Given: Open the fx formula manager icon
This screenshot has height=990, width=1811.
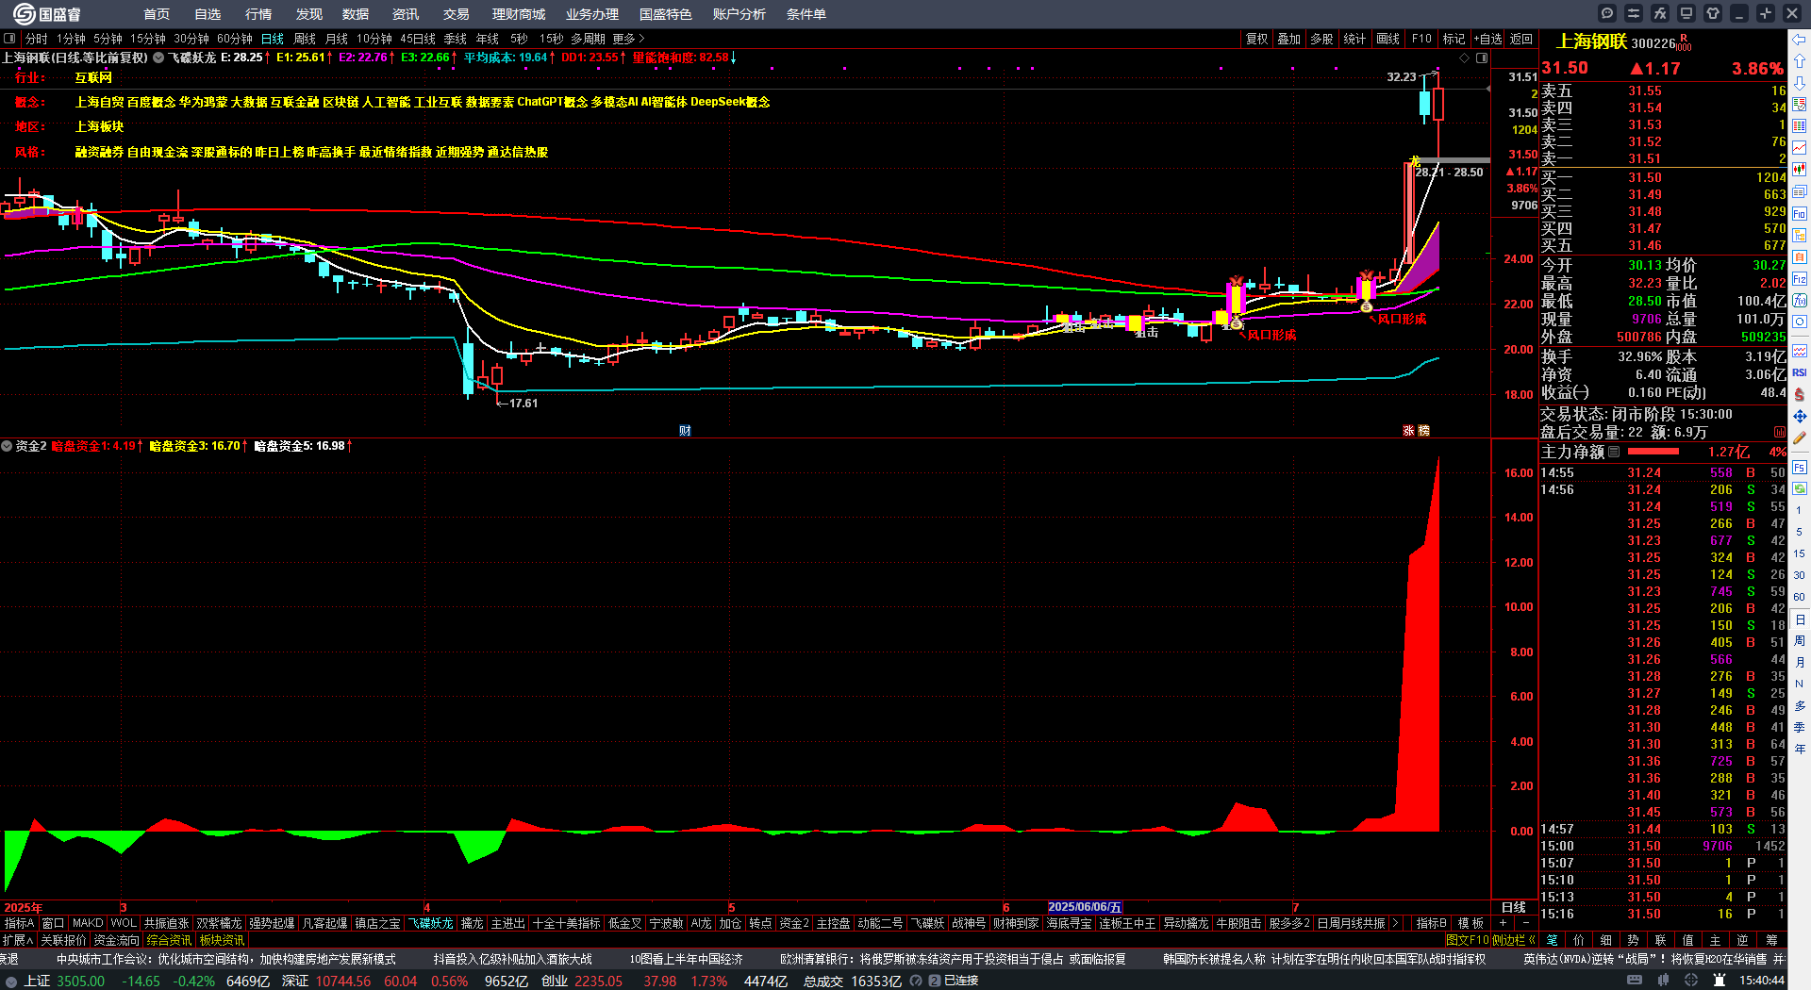Looking at the screenshot, I should point(1660,13).
